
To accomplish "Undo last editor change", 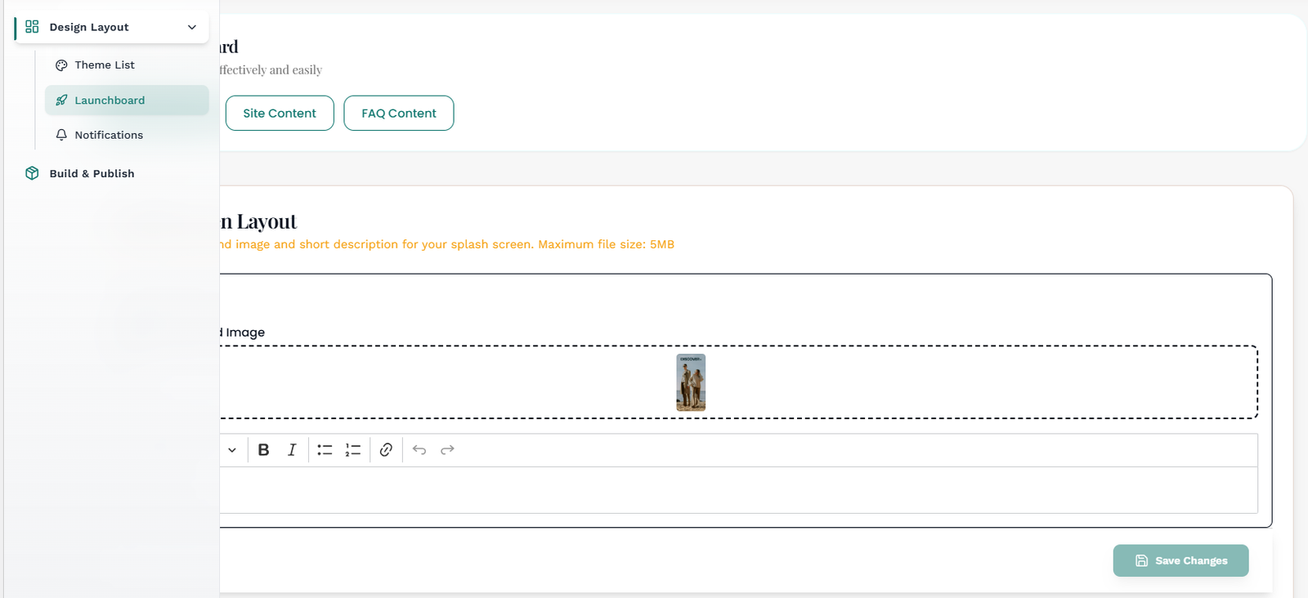I will pyautogui.click(x=419, y=450).
